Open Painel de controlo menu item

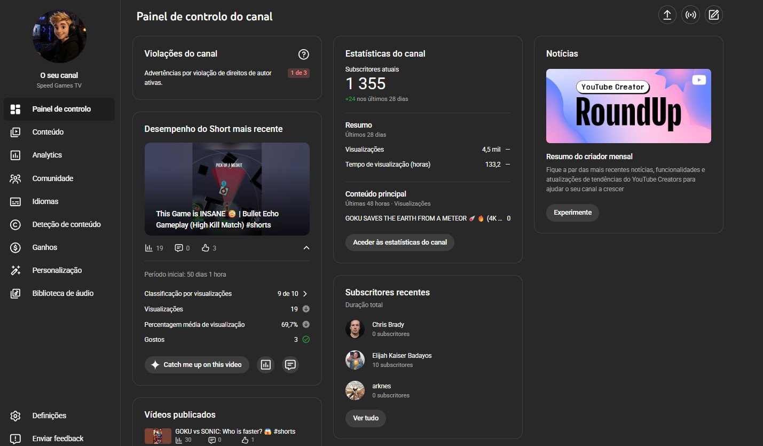(59, 109)
